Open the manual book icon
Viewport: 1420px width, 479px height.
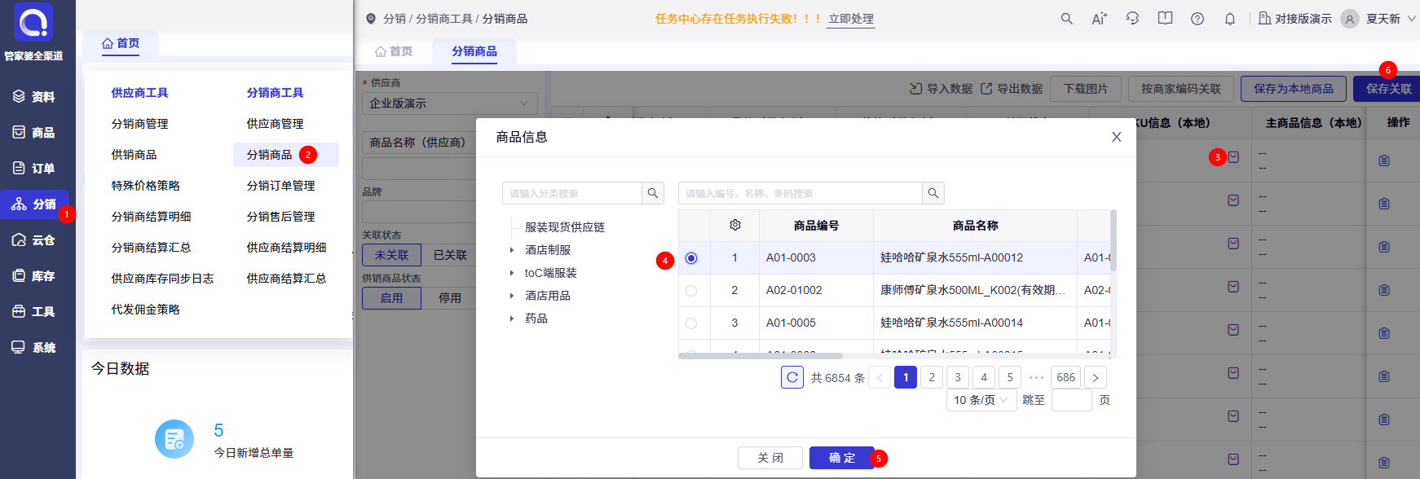1165,19
